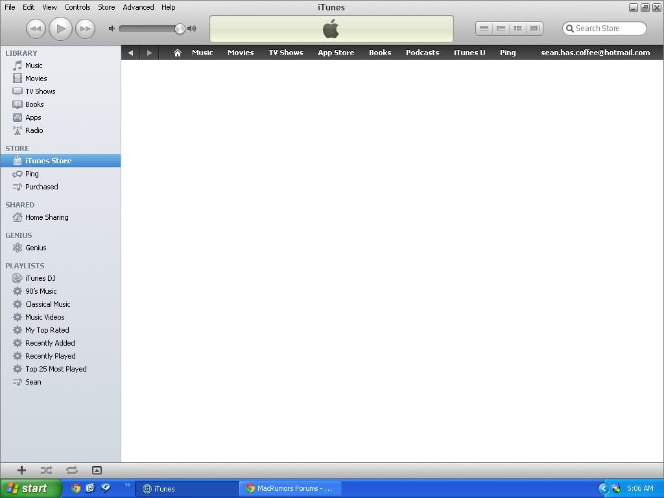Select TV Shows in the Library
Image resolution: width=664 pixels, height=498 pixels.
[x=60, y=91]
